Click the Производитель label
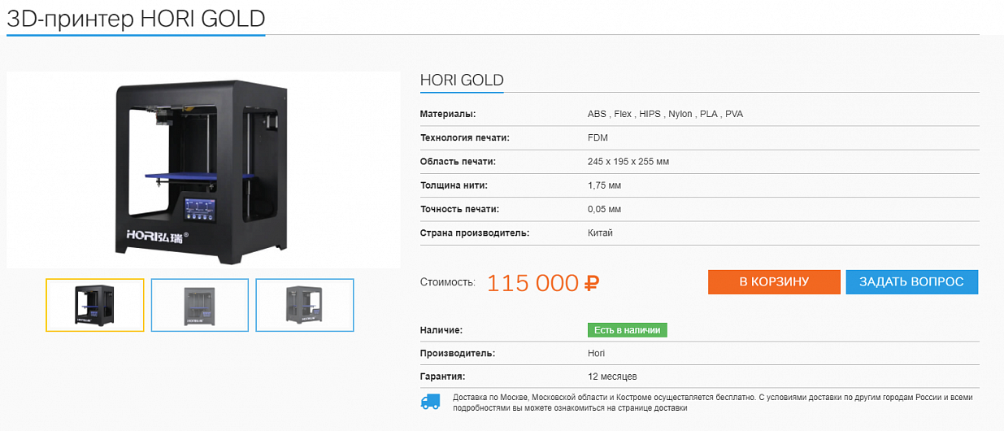The image size is (1004, 431). coord(458,353)
